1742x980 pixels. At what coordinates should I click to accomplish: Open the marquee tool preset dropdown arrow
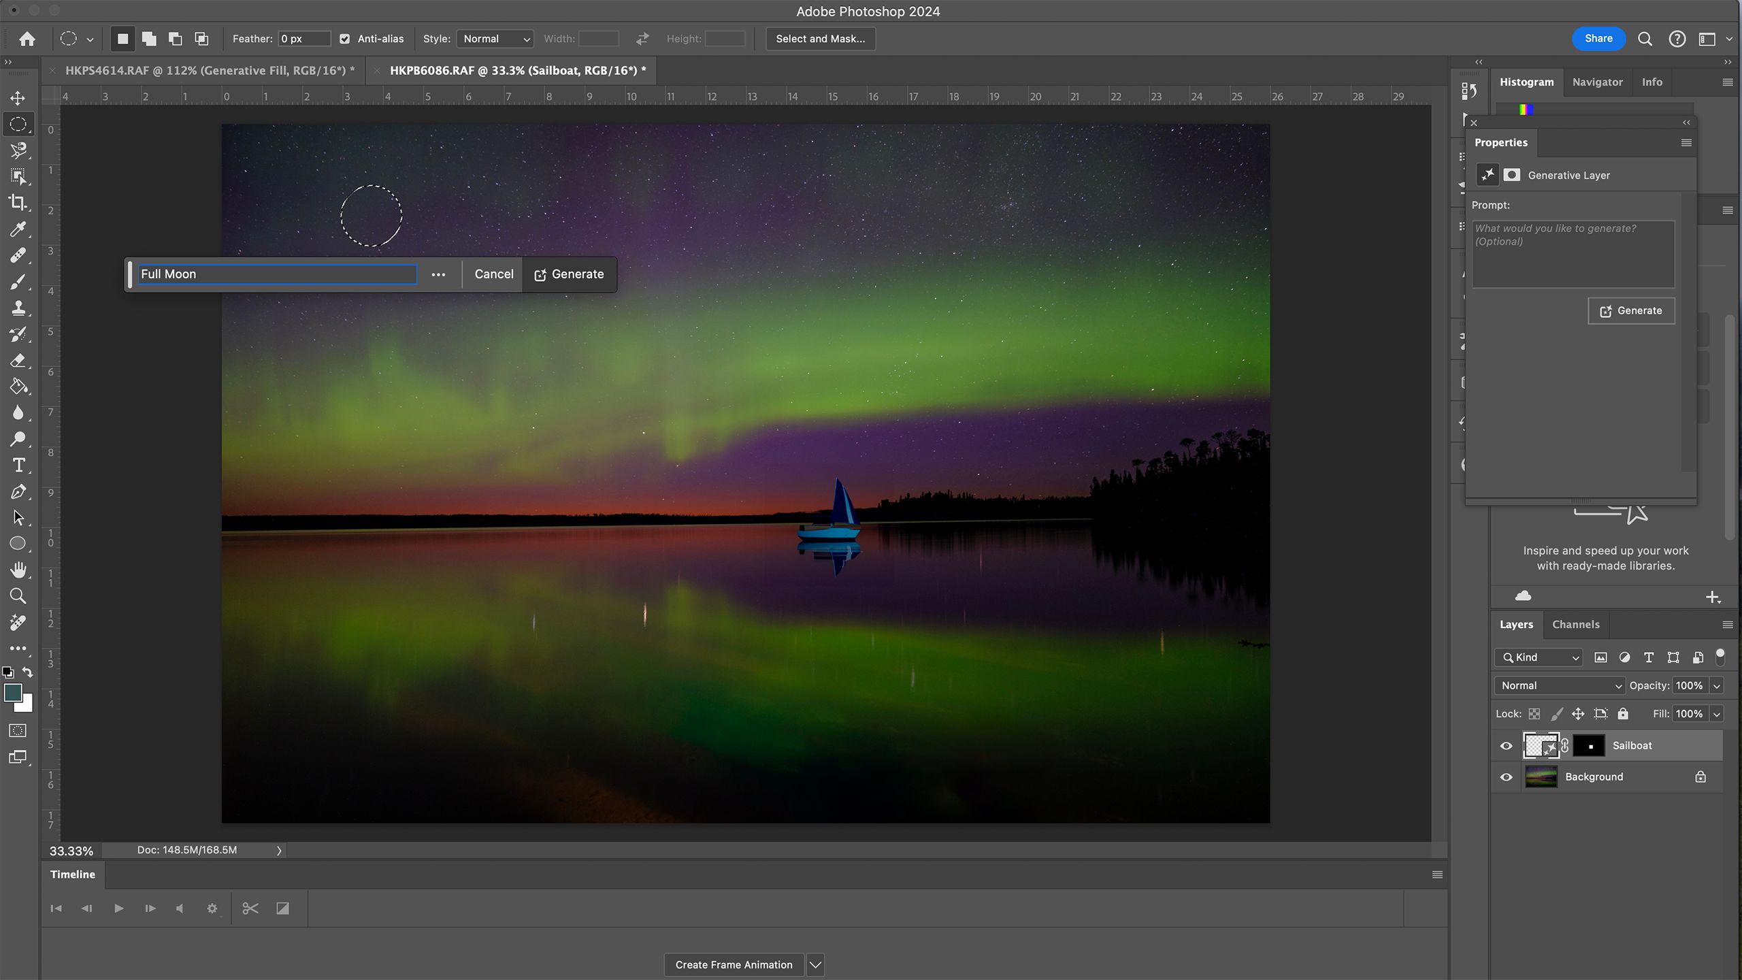pyautogui.click(x=90, y=39)
